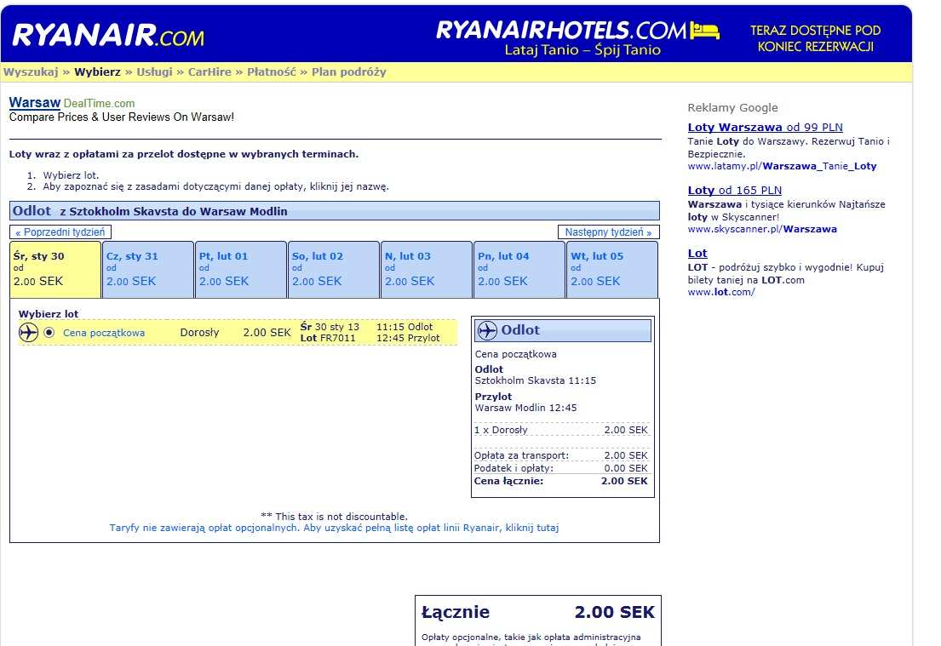Select the Cena początkowa fare radio button
This screenshot has width=941, height=646.
(49, 332)
